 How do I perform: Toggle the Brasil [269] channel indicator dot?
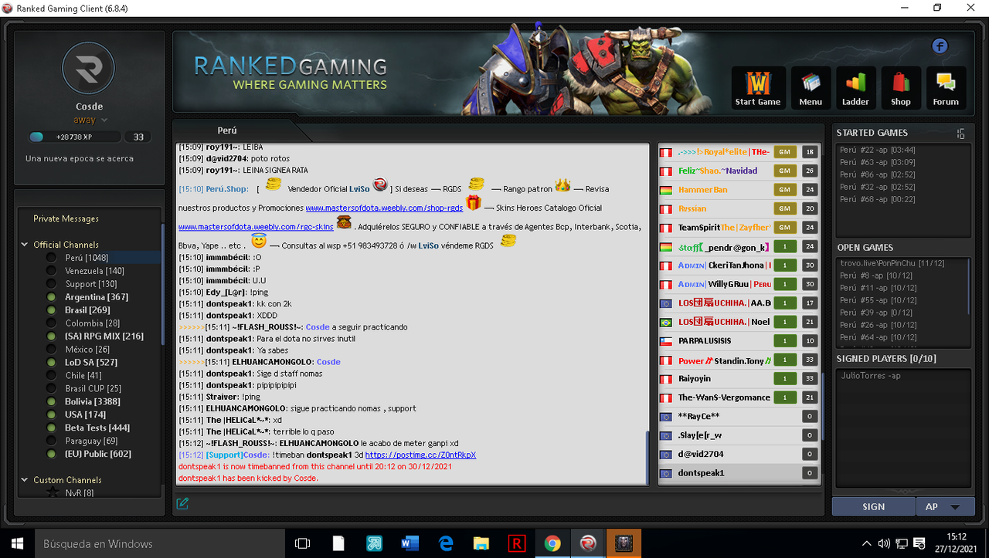[51, 310]
